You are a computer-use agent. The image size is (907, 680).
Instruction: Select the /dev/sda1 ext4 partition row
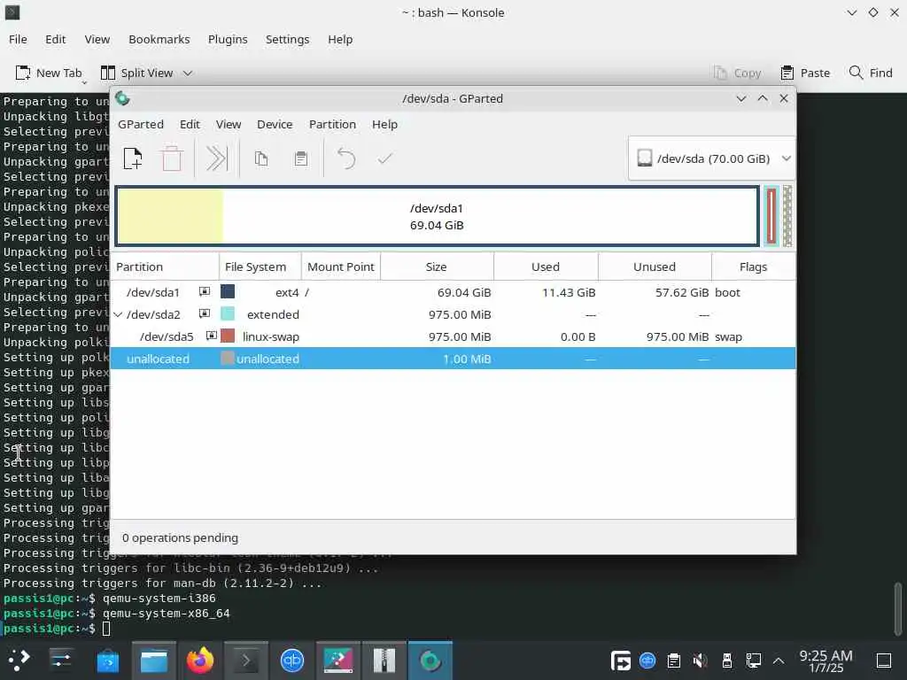tap(453, 292)
